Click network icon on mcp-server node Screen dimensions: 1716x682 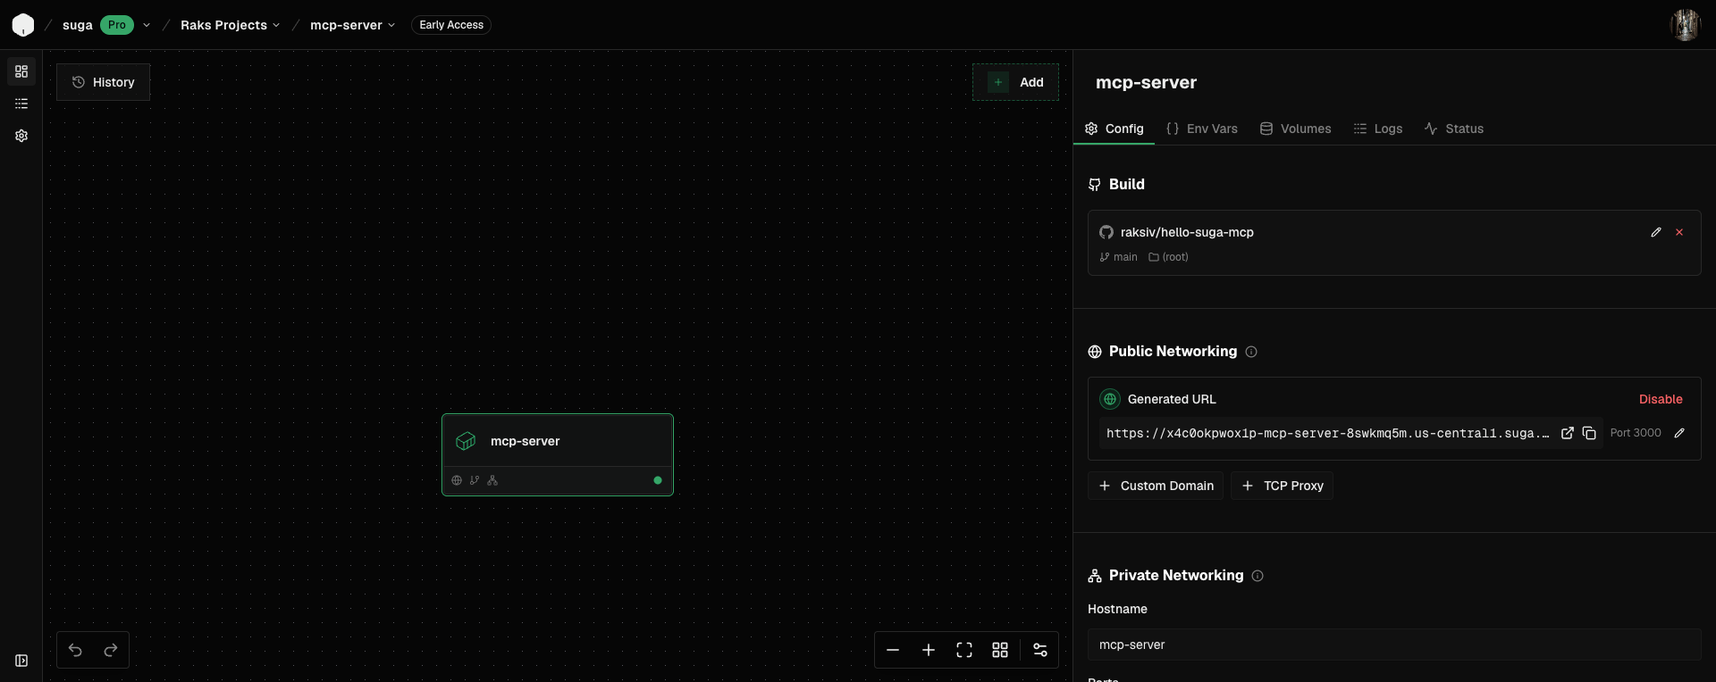click(492, 480)
